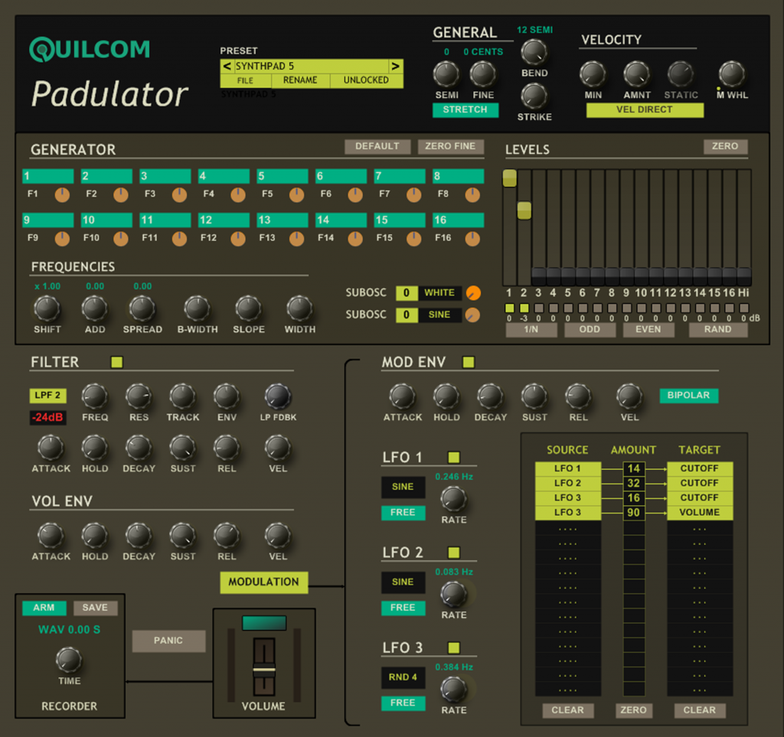Click the orange WHITE subosc level knob
The image size is (784, 737).
coord(473,293)
